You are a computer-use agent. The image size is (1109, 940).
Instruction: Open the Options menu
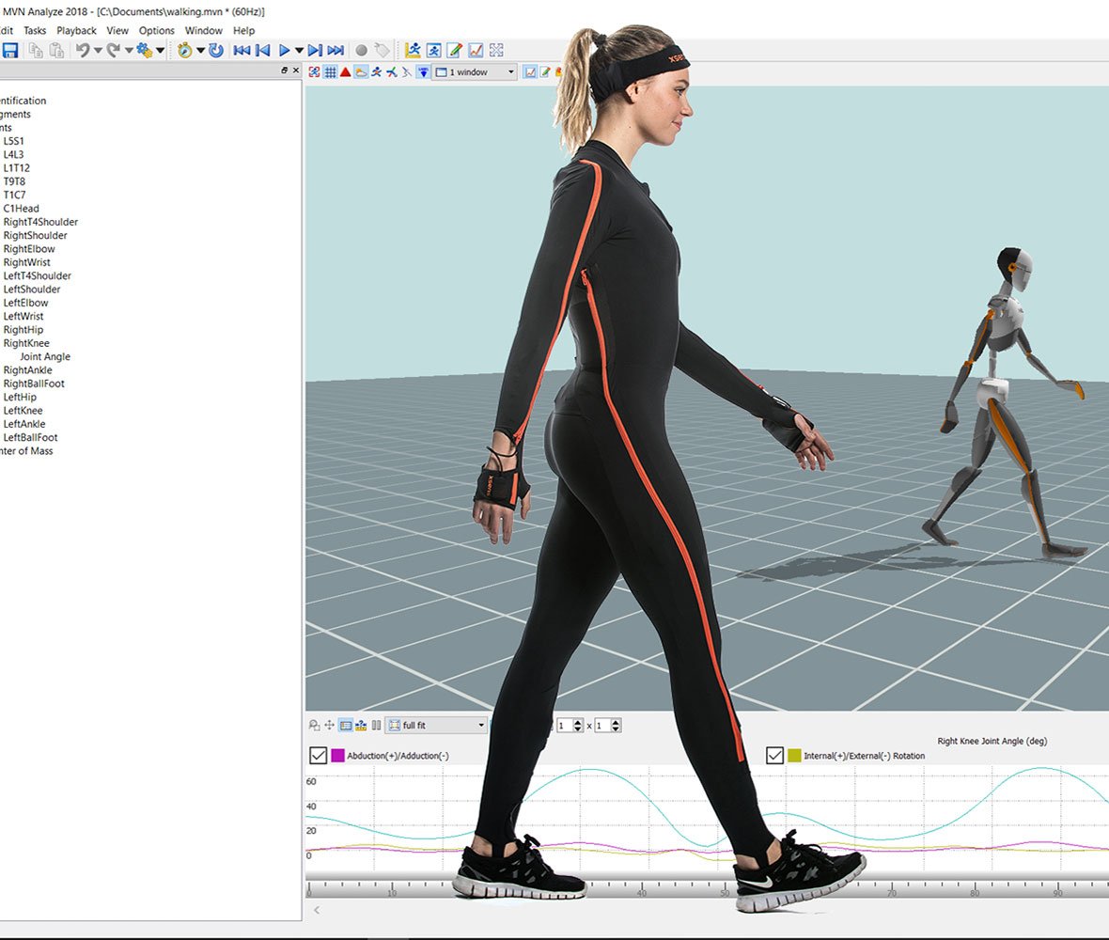pos(157,31)
